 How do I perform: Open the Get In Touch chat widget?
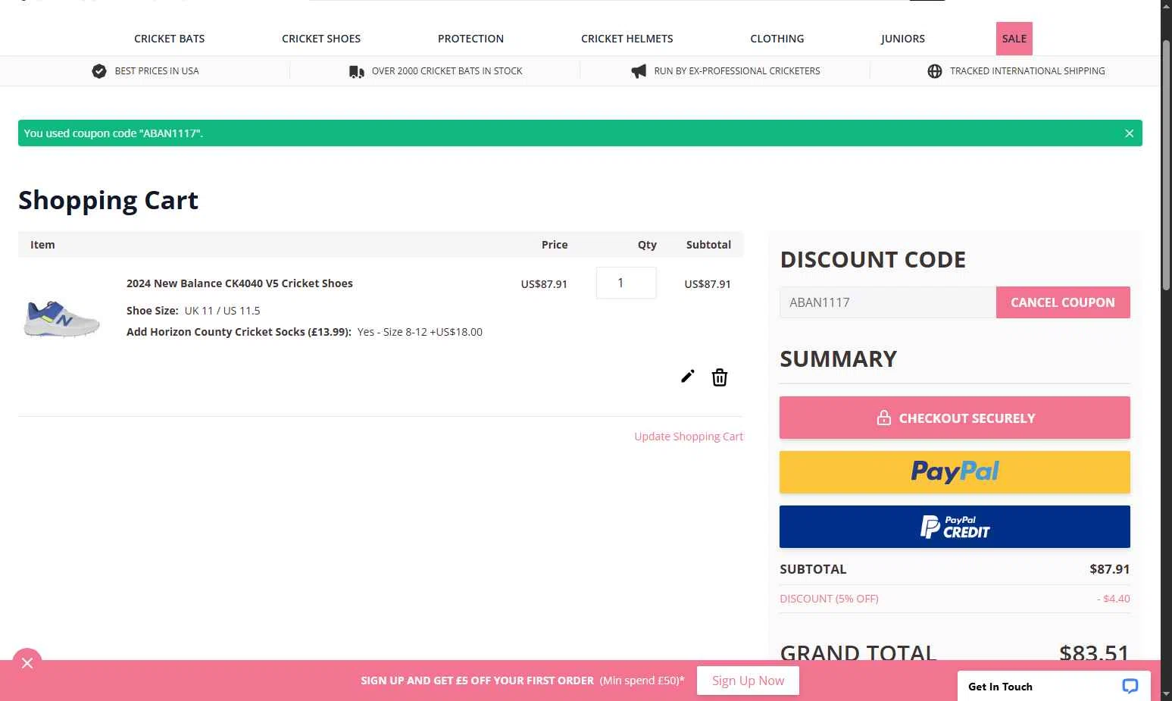[1054, 686]
